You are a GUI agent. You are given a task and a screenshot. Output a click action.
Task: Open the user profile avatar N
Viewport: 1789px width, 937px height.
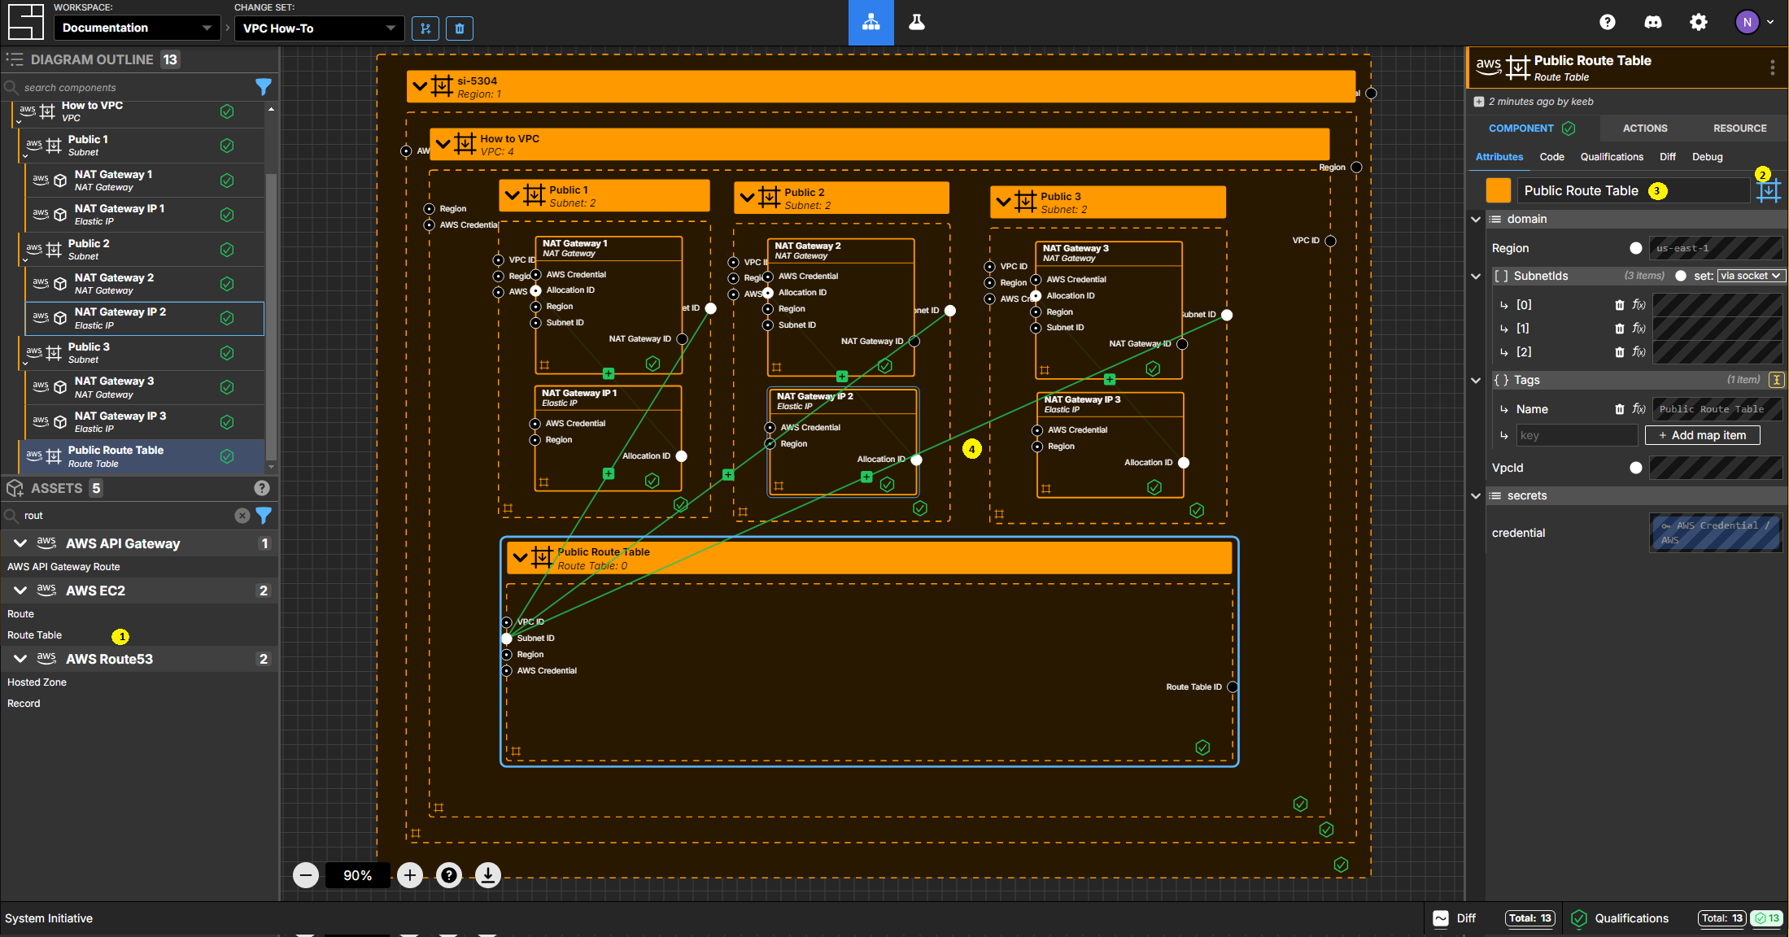pos(1747,22)
